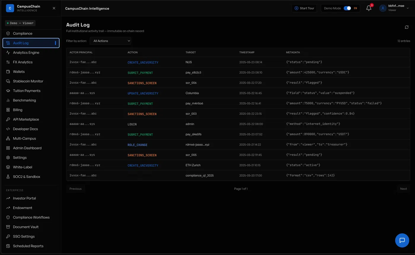415x255 pixels.
Task: Click the Metadata column header
Action: (293, 52)
